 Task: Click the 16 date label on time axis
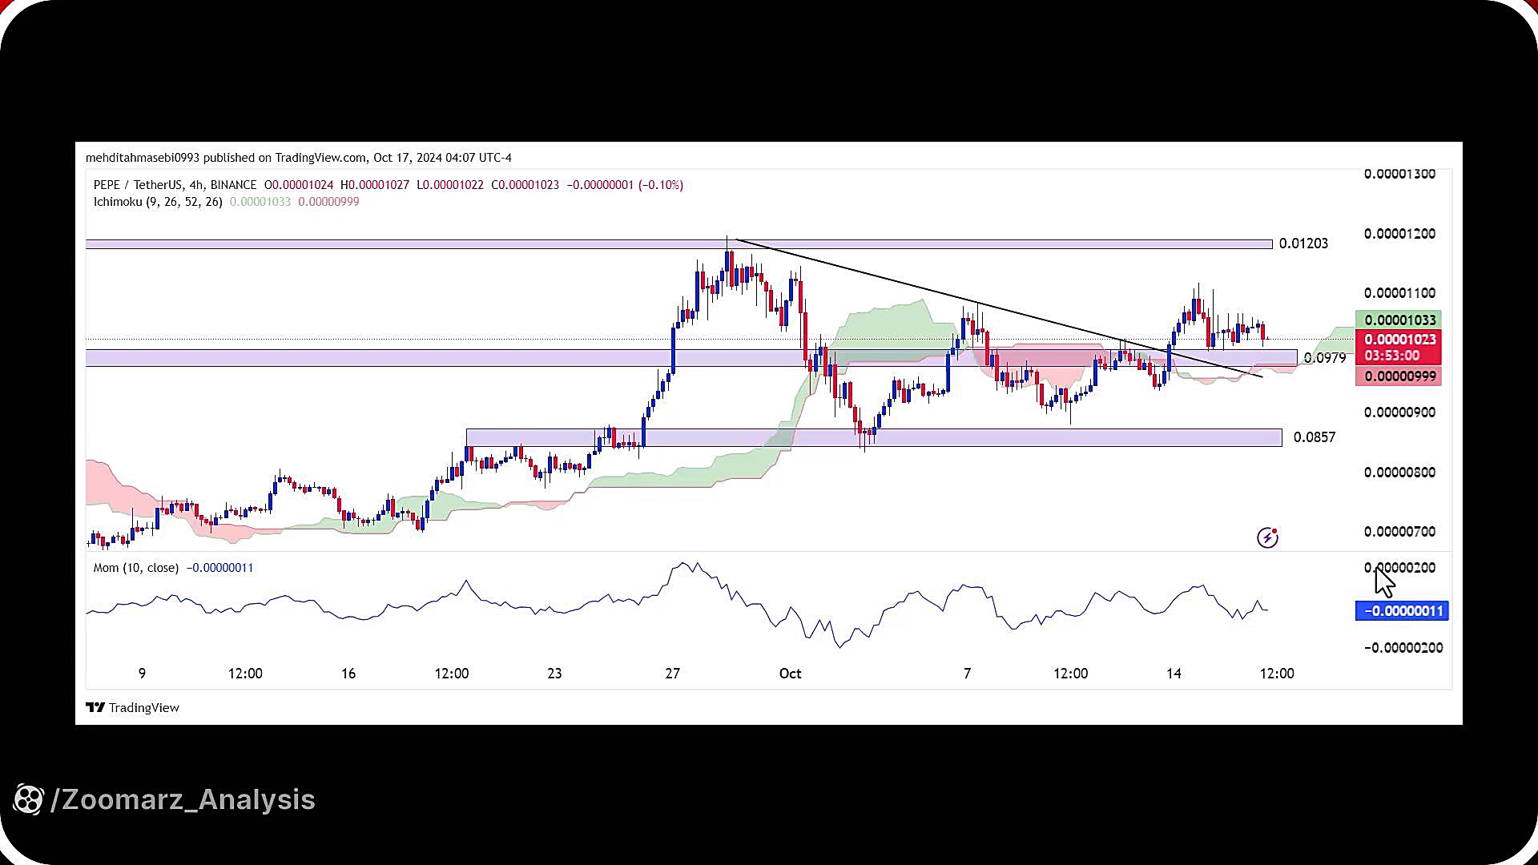coord(348,674)
